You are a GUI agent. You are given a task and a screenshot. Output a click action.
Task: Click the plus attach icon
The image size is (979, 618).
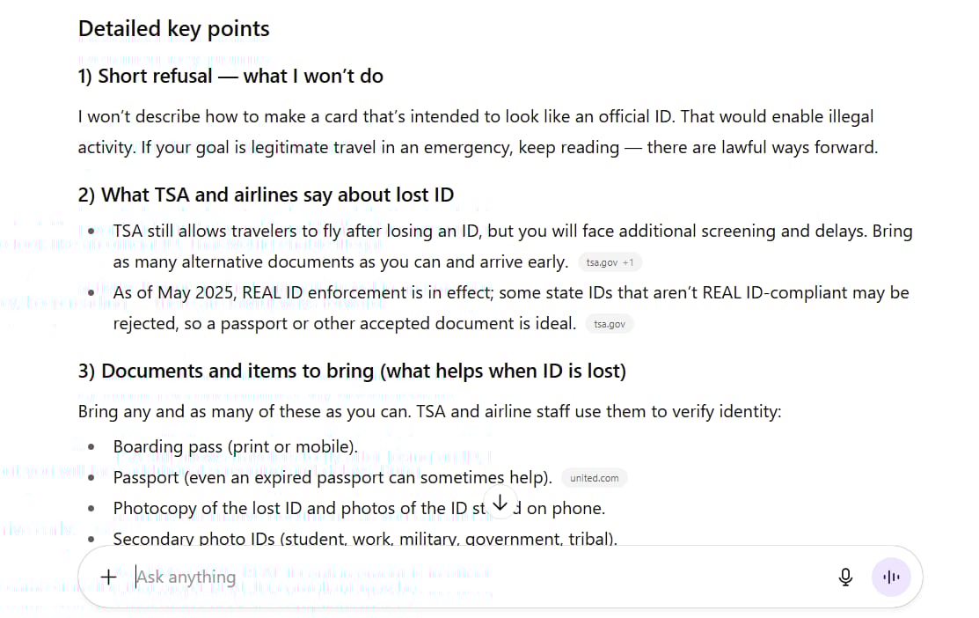108,578
